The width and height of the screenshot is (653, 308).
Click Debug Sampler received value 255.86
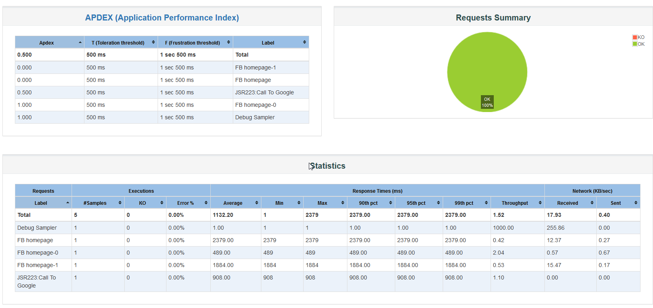556,228
